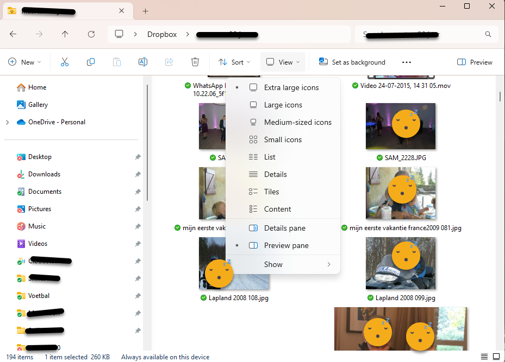Click the Copy icon in the toolbar

click(91, 62)
